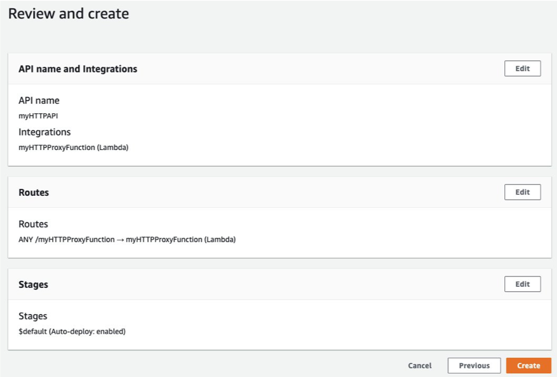This screenshot has height=377, width=557.
Task: Click Cancel to abandon API creation
Action: pos(419,366)
